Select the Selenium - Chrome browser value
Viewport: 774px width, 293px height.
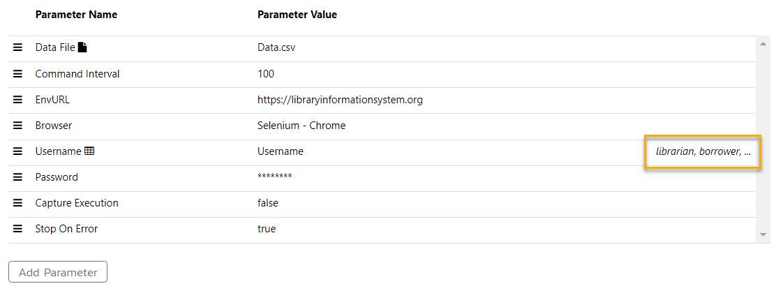pyautogui.click(x=302, y=126)
